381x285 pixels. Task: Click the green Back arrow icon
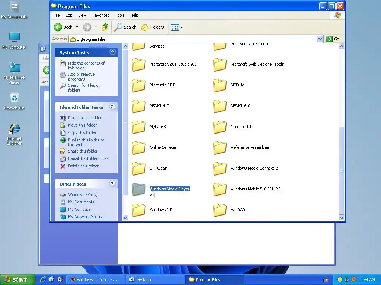click(x=58, y=27)
